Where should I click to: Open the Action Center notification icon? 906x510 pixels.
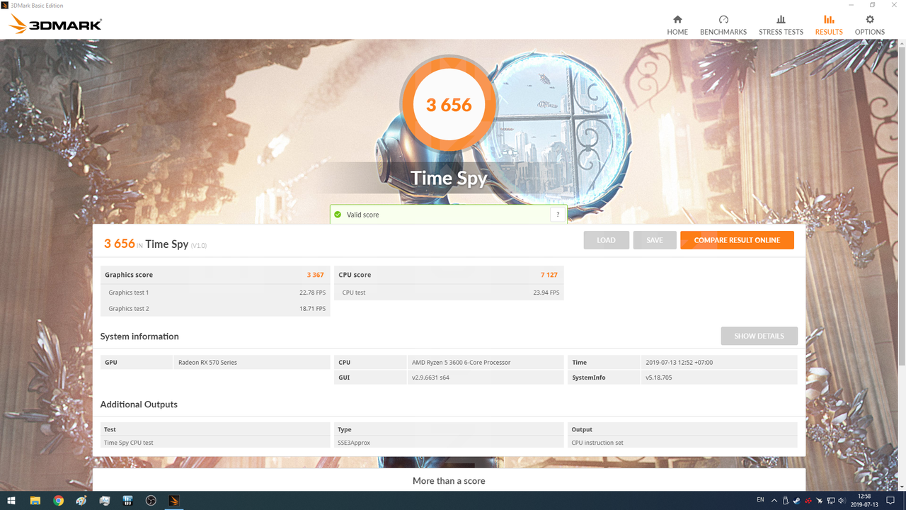890,500
